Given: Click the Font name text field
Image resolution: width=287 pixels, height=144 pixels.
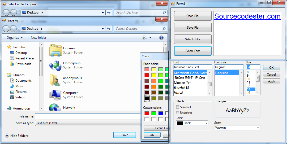Looking at the screenshot, I should pos(193,67).
